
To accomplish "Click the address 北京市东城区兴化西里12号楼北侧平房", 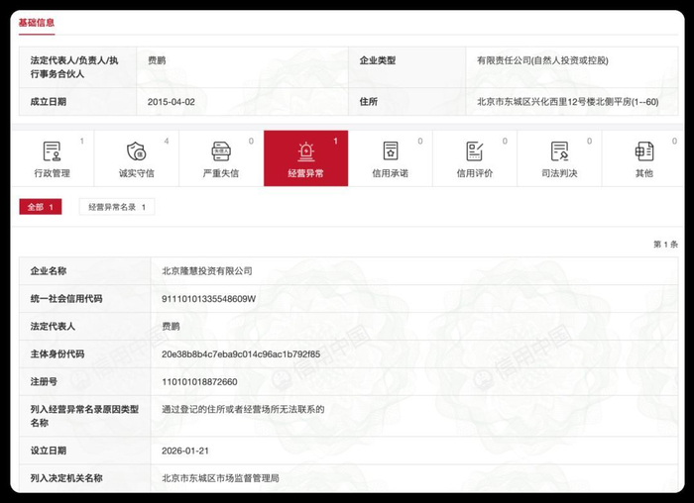I will [554, 102].
